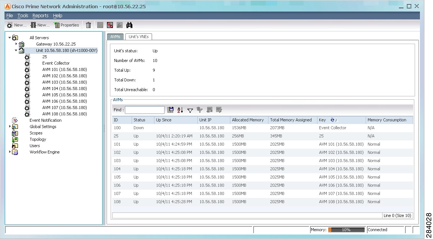This screenshot has height=239, width=433.
Task: Click the gear icon beside AVM 106
Action: coord(27,102)
